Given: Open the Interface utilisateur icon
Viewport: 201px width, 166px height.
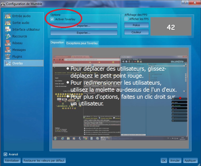Looking at the screenshot, I should click(8, 29).
